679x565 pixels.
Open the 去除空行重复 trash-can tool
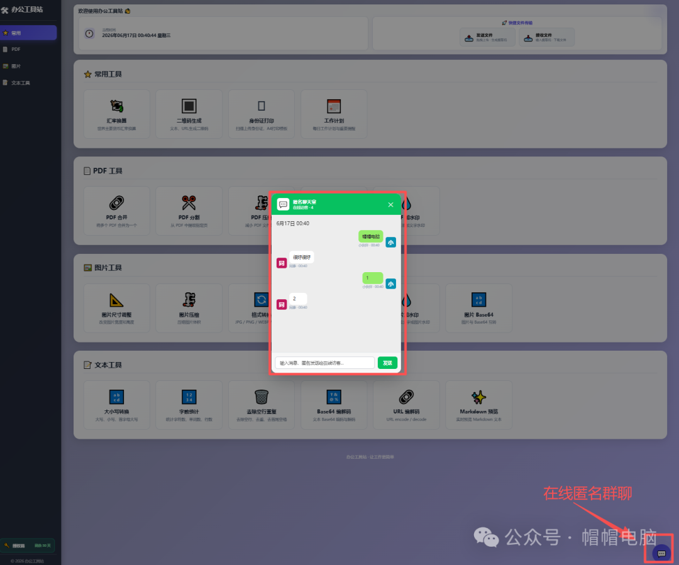coord(261,405)
